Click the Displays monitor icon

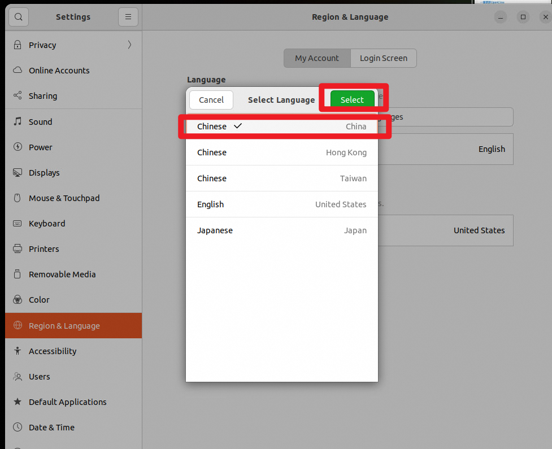(18, 172)
